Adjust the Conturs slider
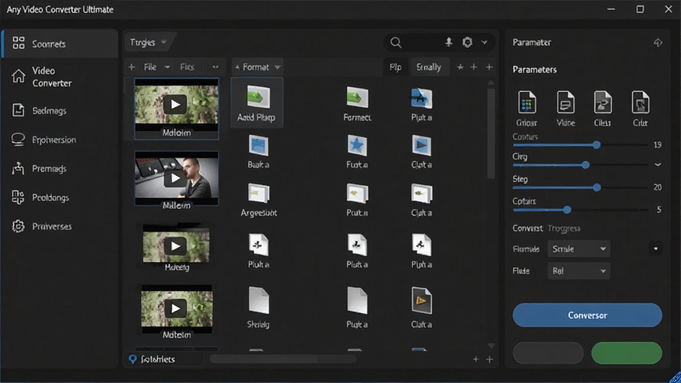The width and height of the screenshot is (681, 383). click(x=597, y=144)
